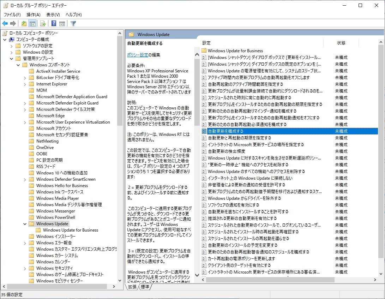Click the filter funnel icon in the toolbar
The width and height of the screenshot is (385, 299).
point(73,24)
